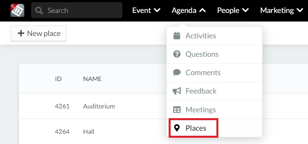Click the map pin Places icon
Screen dimensions: 308x144
177,128
